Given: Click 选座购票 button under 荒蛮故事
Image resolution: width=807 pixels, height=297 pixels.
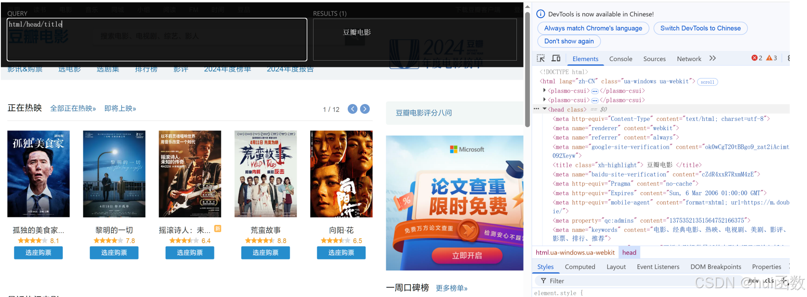Looking at the screenshot, I should pyautogui.click(x=265, y=253).
